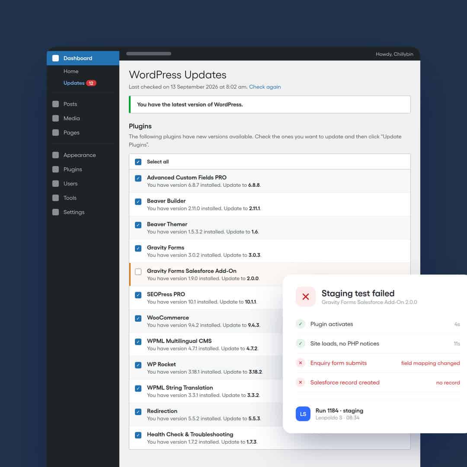The width and height of the screenshot is (467, 467).
Task: Click WooCommerce plugin name text
Action: 168,317
